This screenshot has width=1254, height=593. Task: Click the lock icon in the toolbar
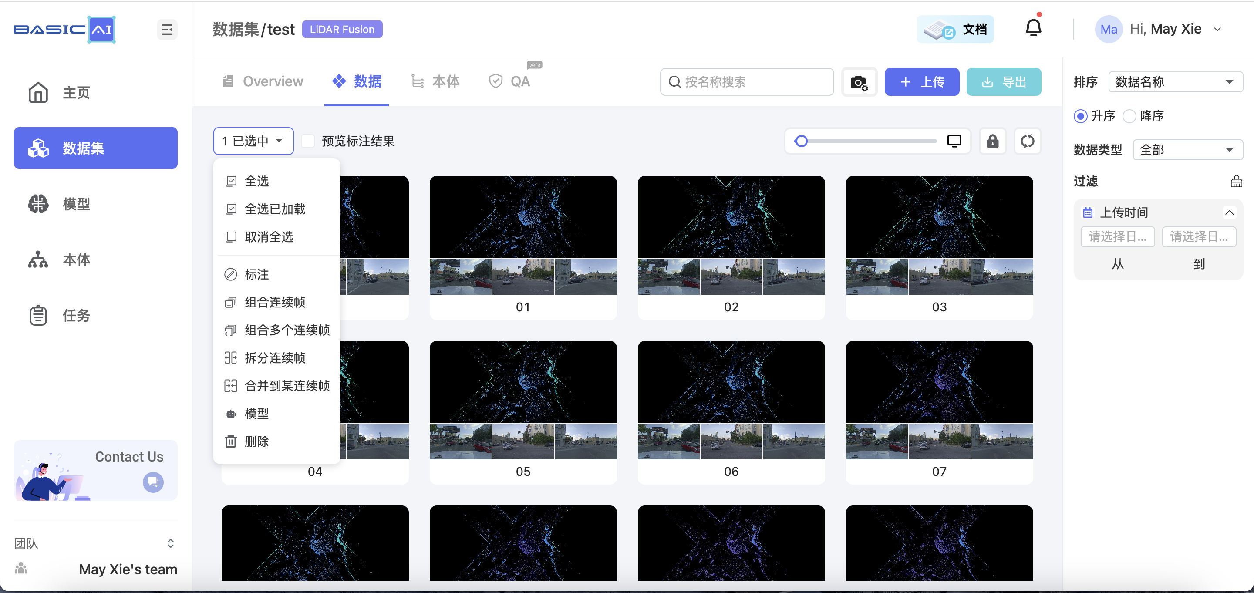point(992,141)
